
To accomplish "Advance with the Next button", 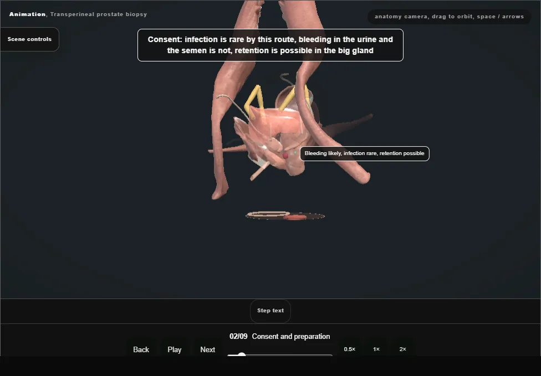I will (x=207, y=349).
